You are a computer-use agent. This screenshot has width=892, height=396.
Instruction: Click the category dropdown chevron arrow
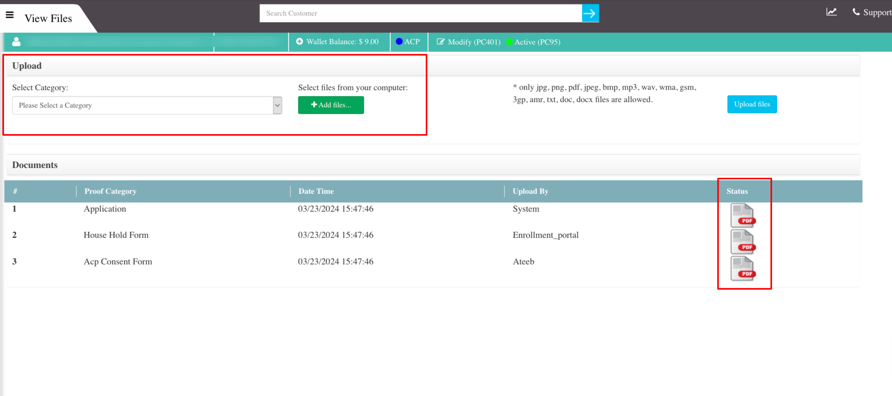click(x=276, y=105)
